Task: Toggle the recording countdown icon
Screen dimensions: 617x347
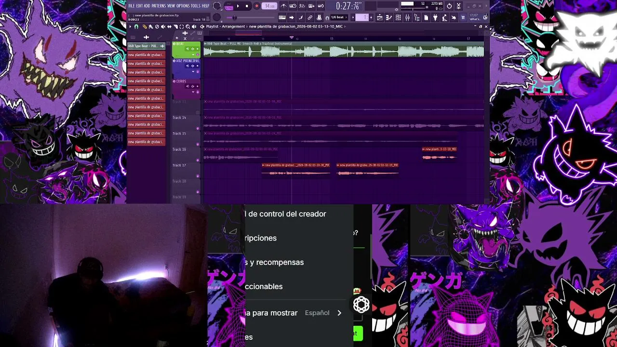Action: point(302,6)
